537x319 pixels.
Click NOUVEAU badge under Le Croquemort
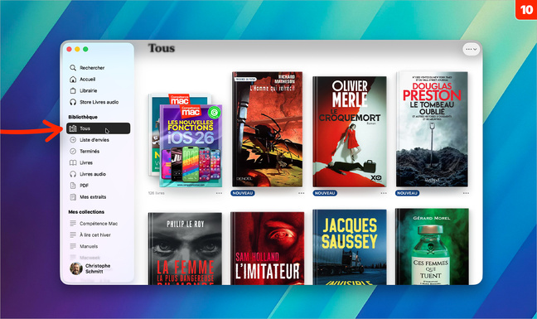[x=325, y=193]
